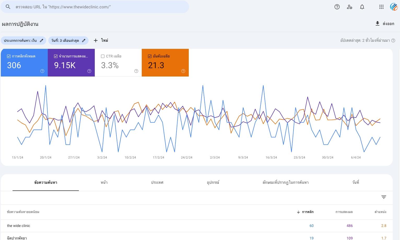Click the 3.3% average CTR number
This screenshot has width=400, height=240.
point(110,65)
